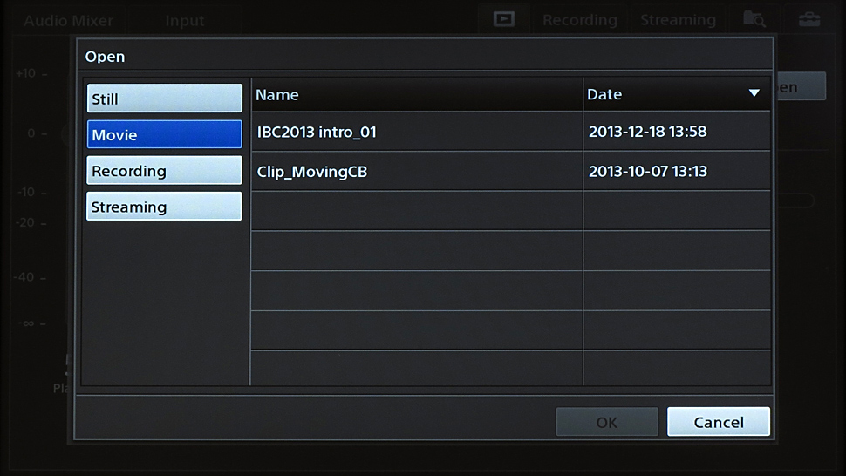Confirm with the OK button

pyautogui.click(x=607, y=422)
